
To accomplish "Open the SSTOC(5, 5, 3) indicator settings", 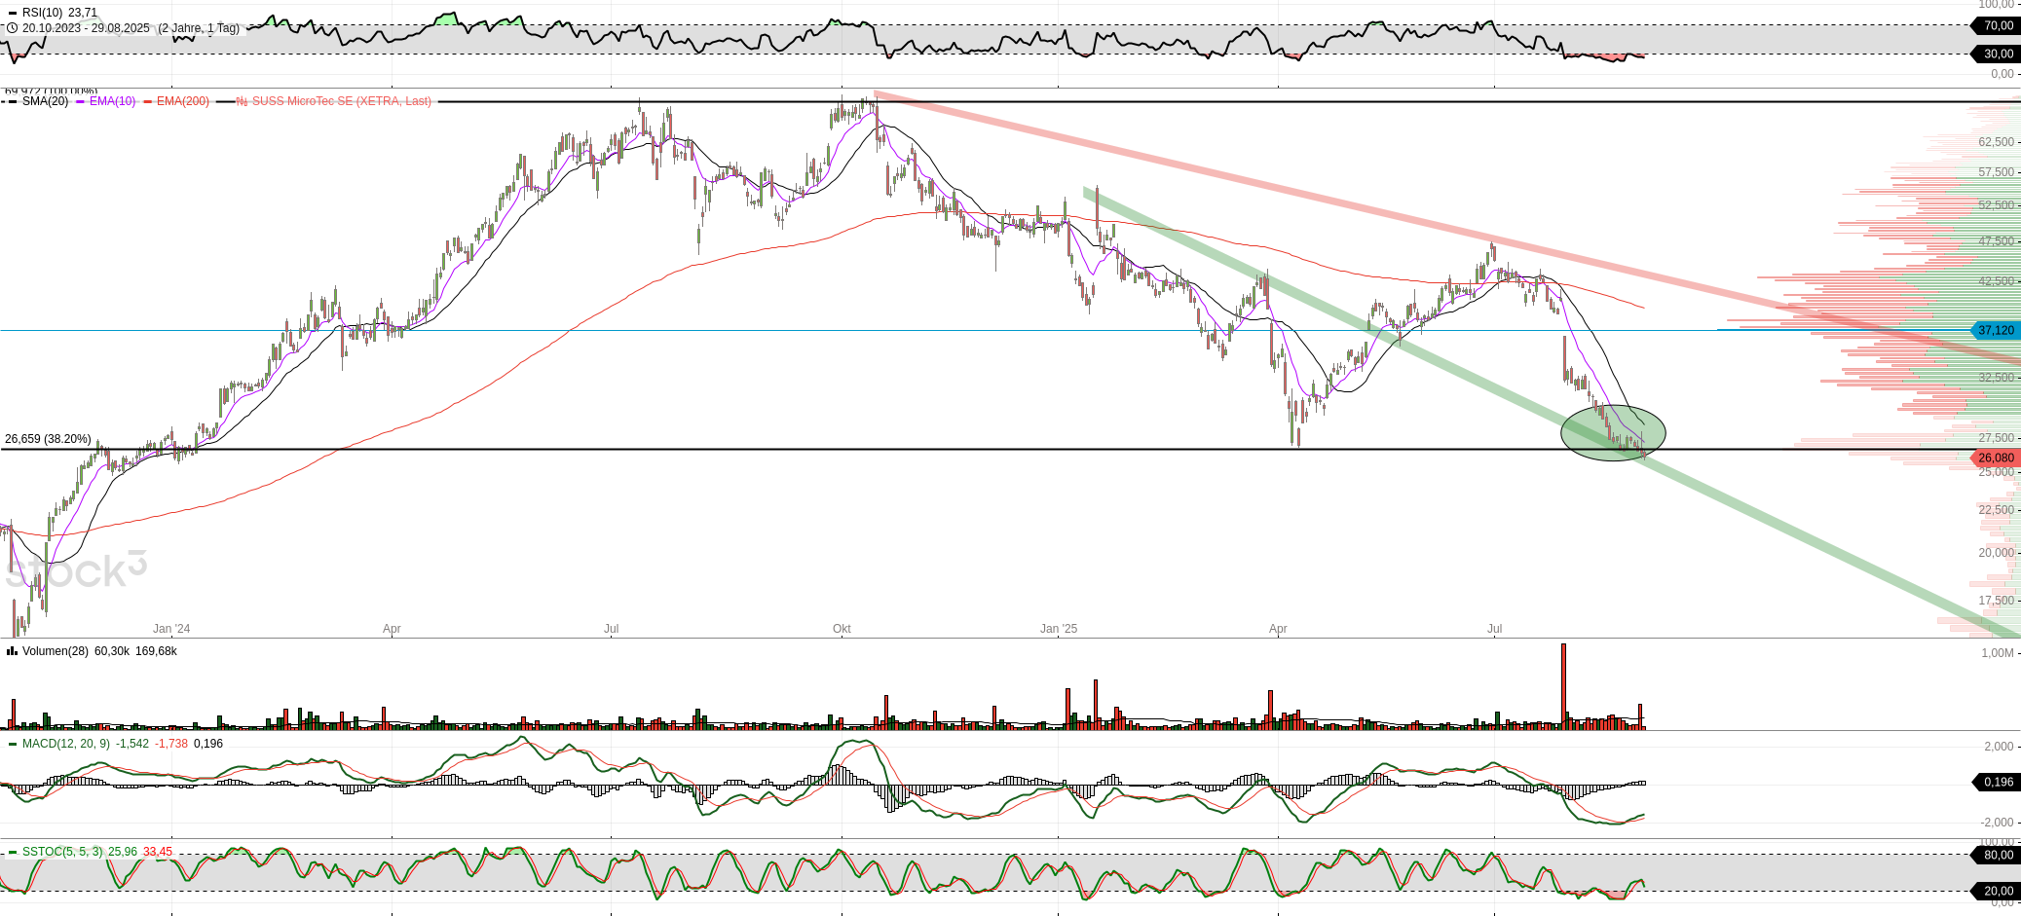I will point(62,852).
